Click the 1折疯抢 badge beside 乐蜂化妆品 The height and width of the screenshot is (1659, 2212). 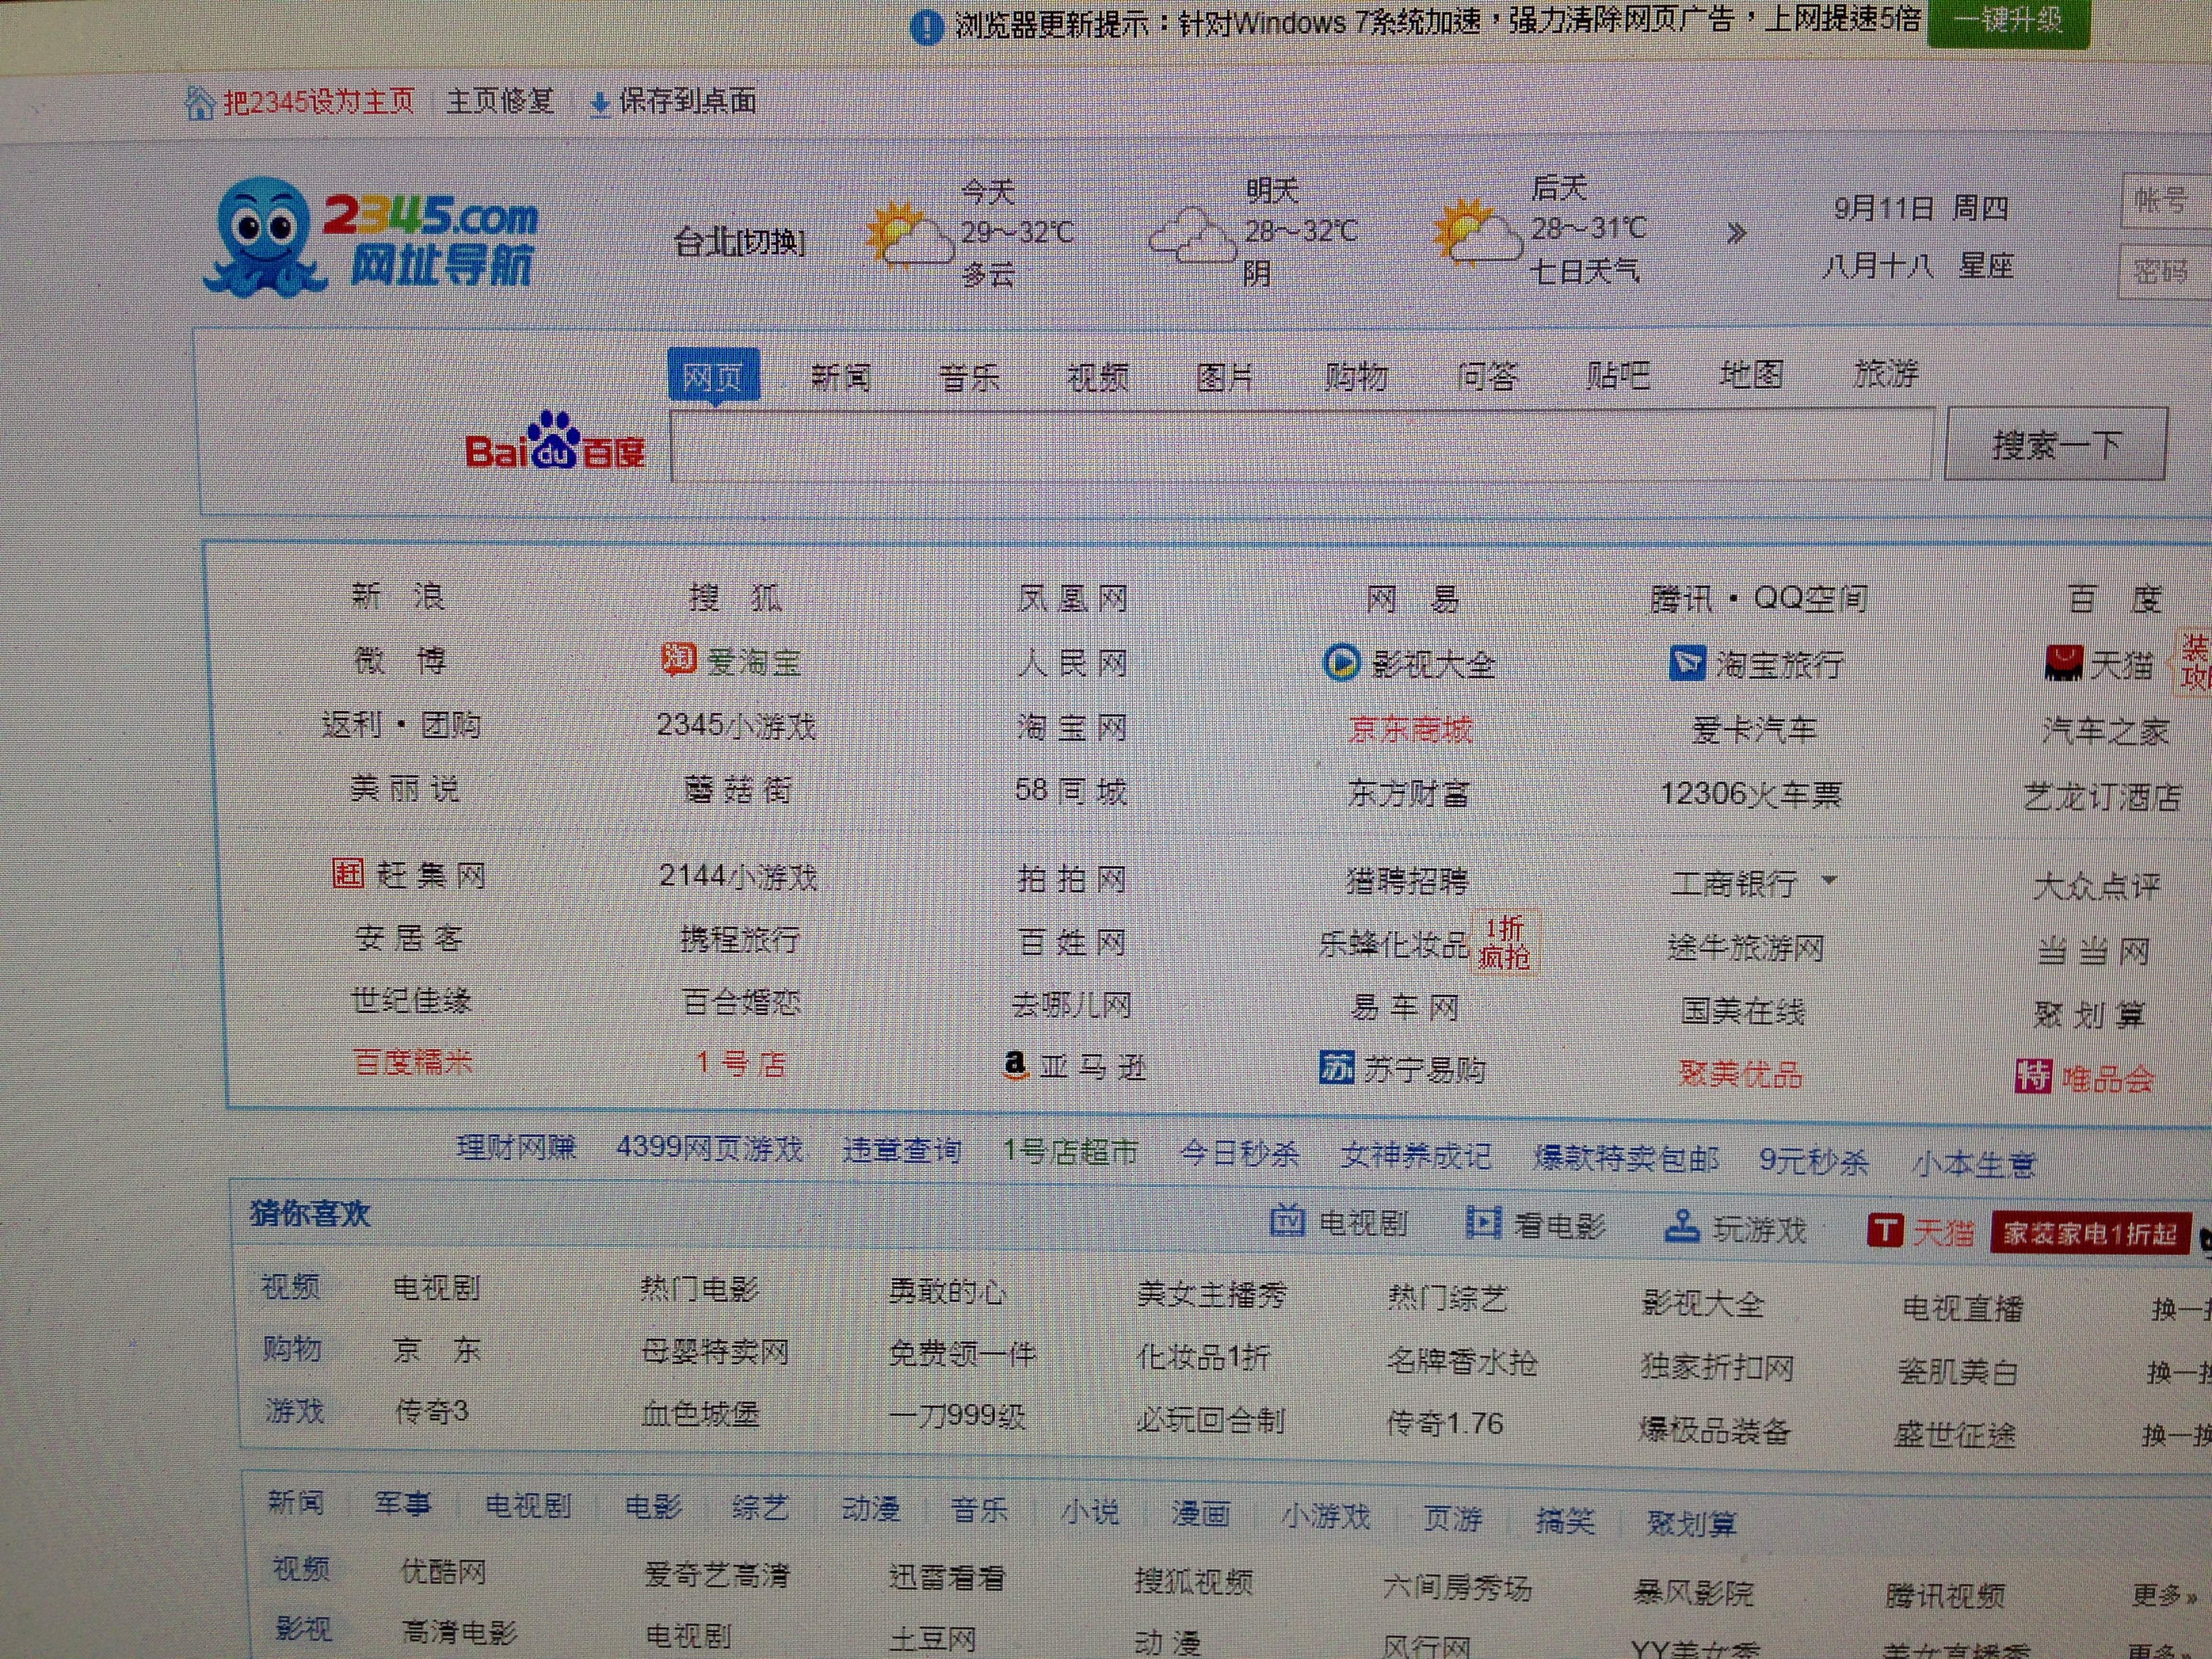tap(1505, 942)
